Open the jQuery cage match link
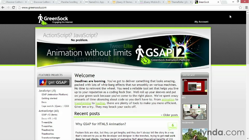 click(58, 106)
